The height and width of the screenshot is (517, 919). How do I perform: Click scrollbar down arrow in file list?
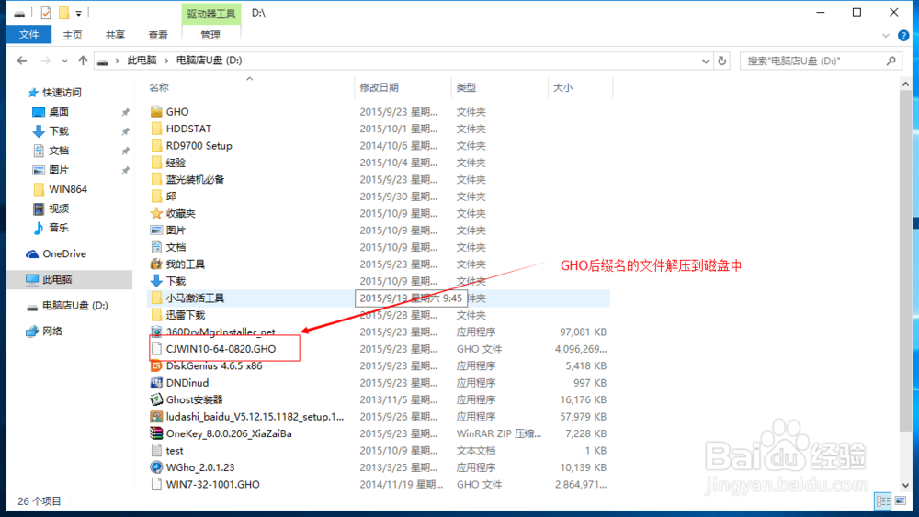[905, 486]
